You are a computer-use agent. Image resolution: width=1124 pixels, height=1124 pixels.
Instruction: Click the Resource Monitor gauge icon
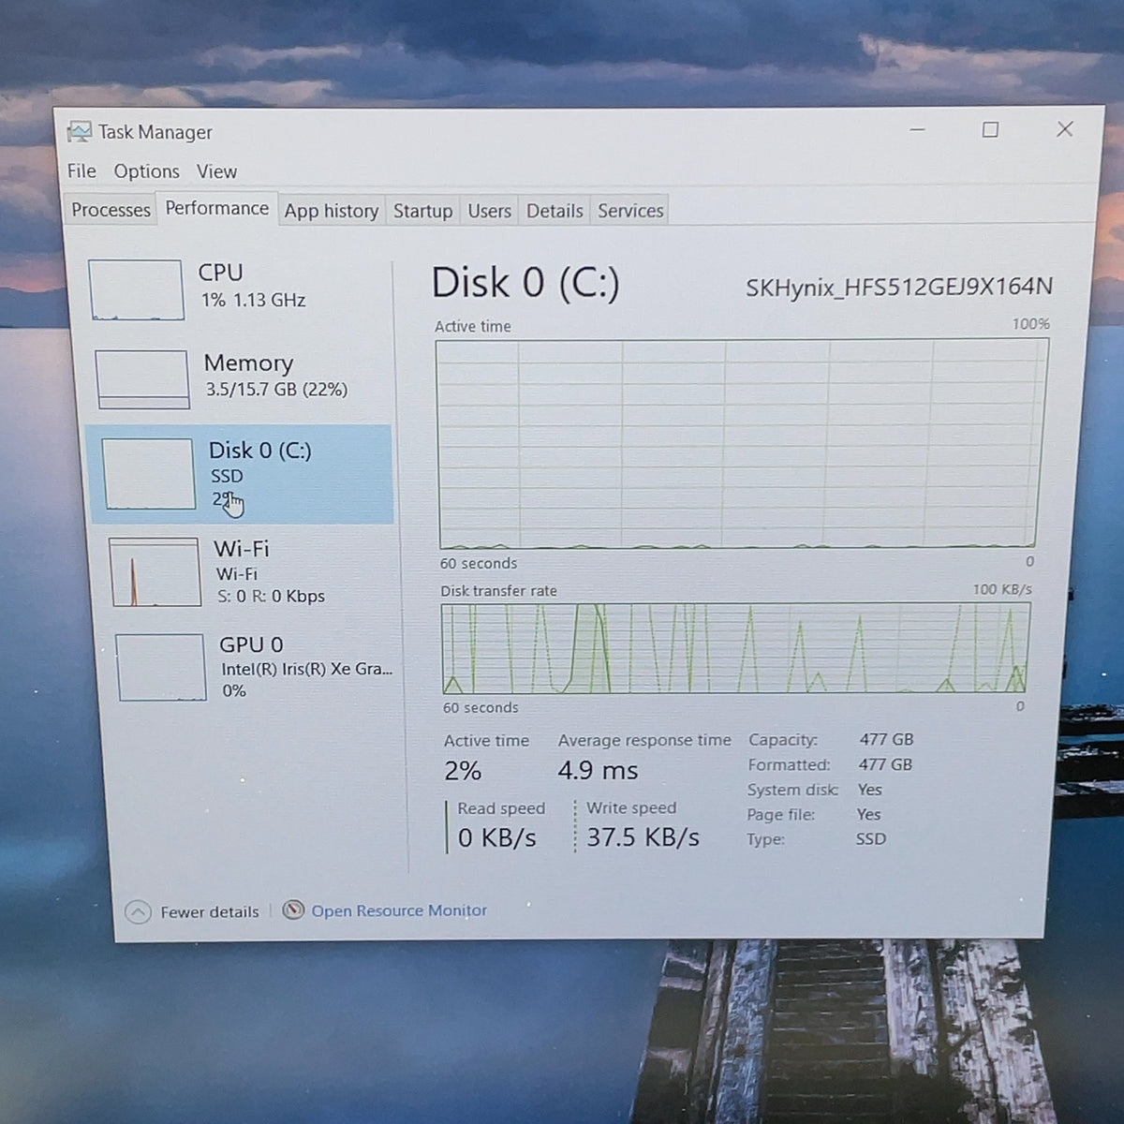[x=293, y=910]
